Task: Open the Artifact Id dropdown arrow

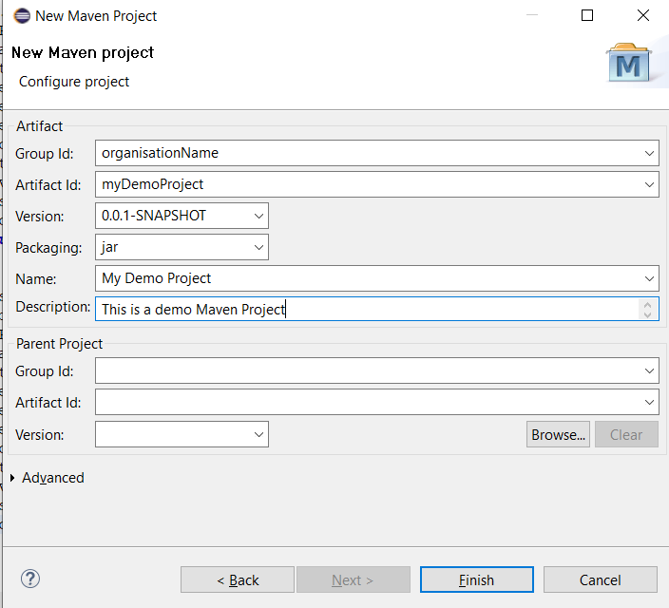Action: click(649, 184)
